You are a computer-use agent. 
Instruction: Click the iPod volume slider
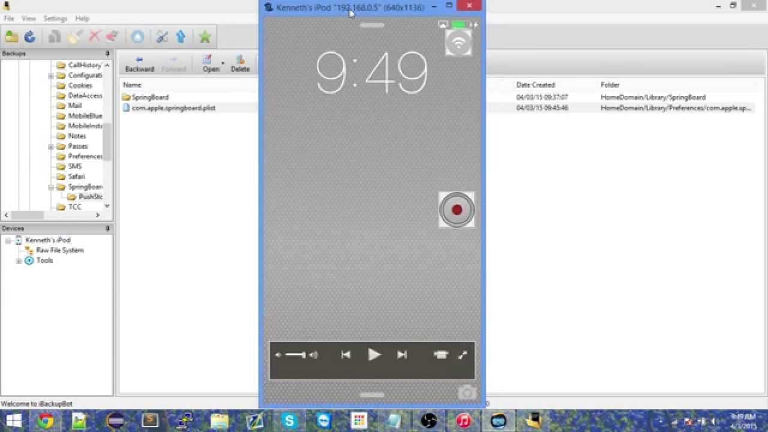tap(295, 355)
